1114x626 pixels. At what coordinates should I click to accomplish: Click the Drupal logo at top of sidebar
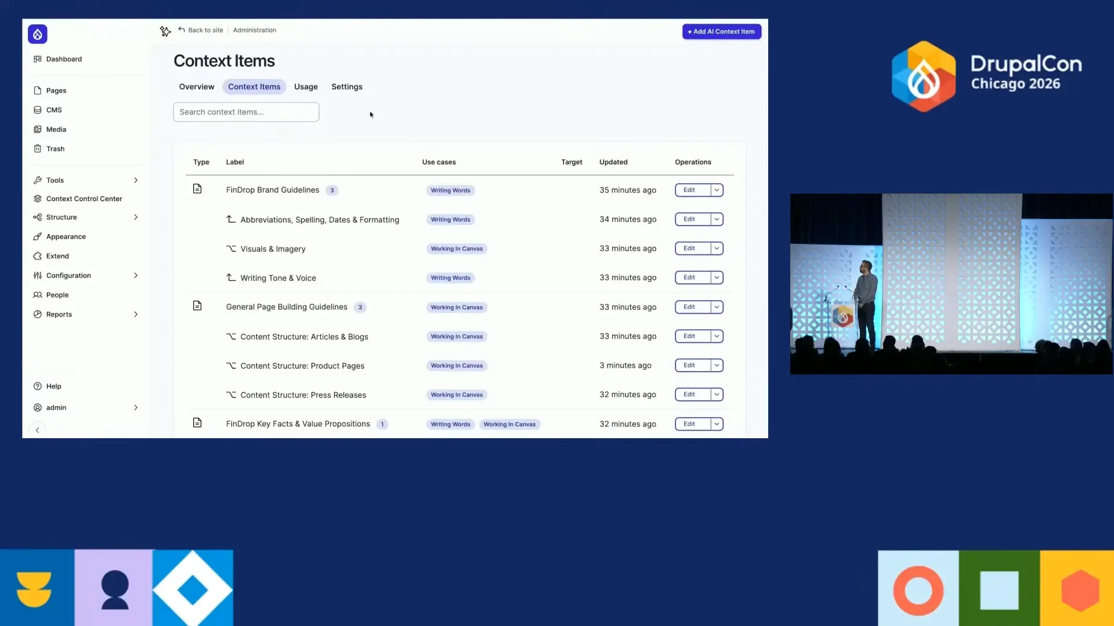pyautogui.click(x=37, y=34)
